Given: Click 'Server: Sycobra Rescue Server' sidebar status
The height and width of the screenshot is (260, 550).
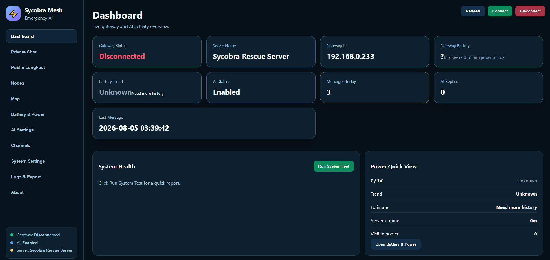Looking at the screenshot, I should click(x=44, y=250).
